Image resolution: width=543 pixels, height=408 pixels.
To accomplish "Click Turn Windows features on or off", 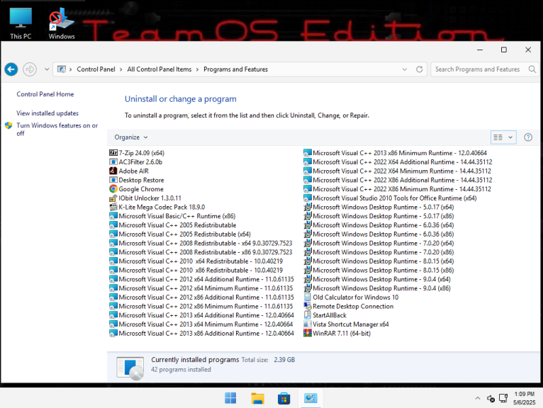I will [x=57, y=129].
